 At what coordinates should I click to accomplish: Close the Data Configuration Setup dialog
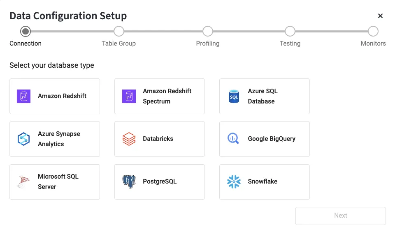[380, 16]
